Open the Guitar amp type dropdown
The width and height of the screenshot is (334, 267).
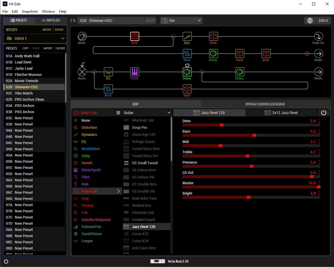pyautogui.click(x=147, y=113)
